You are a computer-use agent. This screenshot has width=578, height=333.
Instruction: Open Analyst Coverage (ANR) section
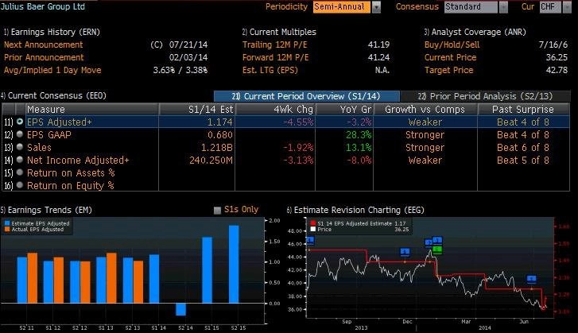475,32
